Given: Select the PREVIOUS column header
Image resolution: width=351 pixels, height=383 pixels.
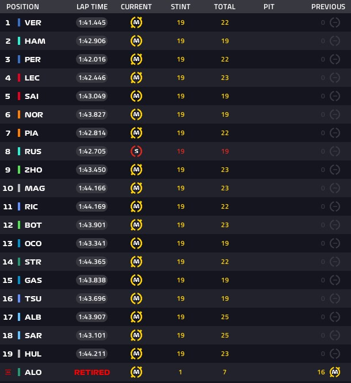Looking at the screenshot, I should pyautogui.click(x=328, y=7).
